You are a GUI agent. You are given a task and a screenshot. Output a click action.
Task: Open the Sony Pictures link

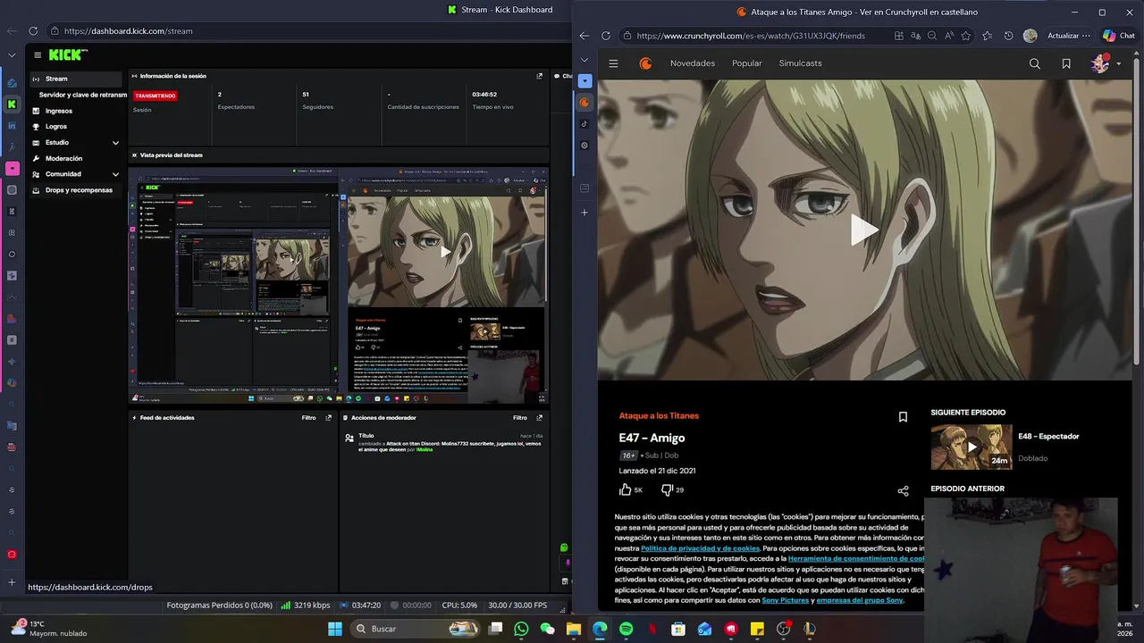785,600
